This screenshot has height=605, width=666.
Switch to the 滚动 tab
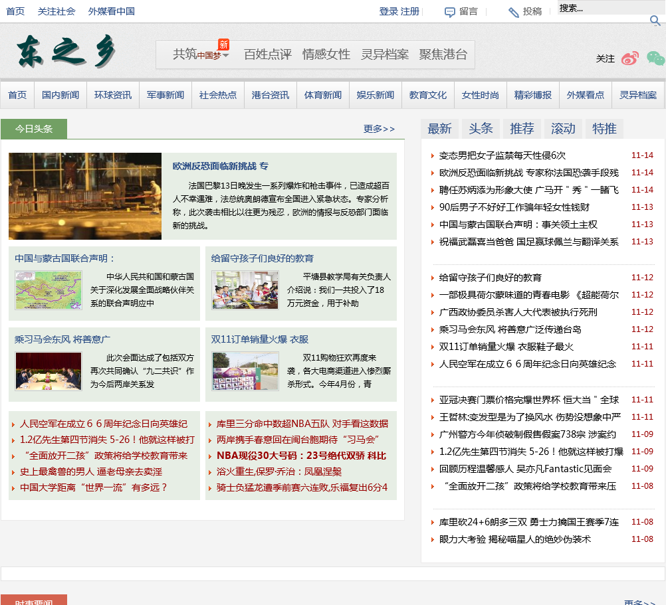(x=563, y=129)
